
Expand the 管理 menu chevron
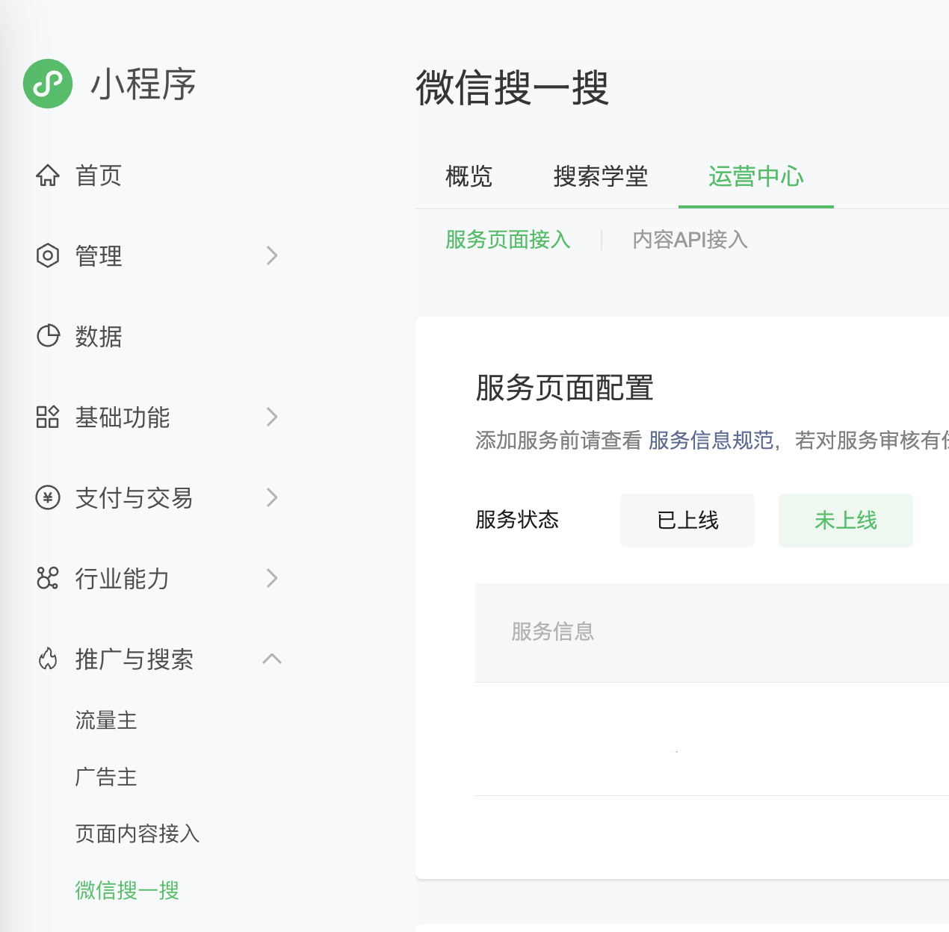pos(272,256)
